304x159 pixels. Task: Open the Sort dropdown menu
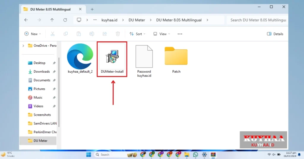point(137,34)
